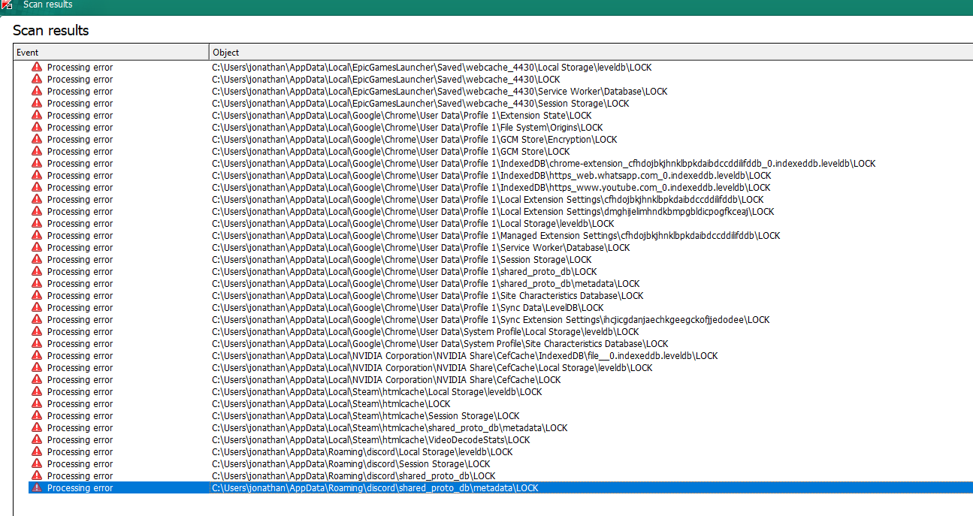Click the error icon for discord Local Storage leveldb LOCK
Viewport: 973px width, 516px height.
[x=37, y=451]
